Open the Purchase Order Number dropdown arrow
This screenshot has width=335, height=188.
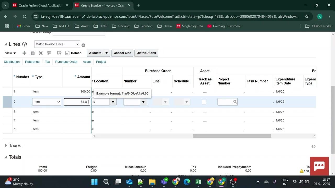tap(143, 102)
